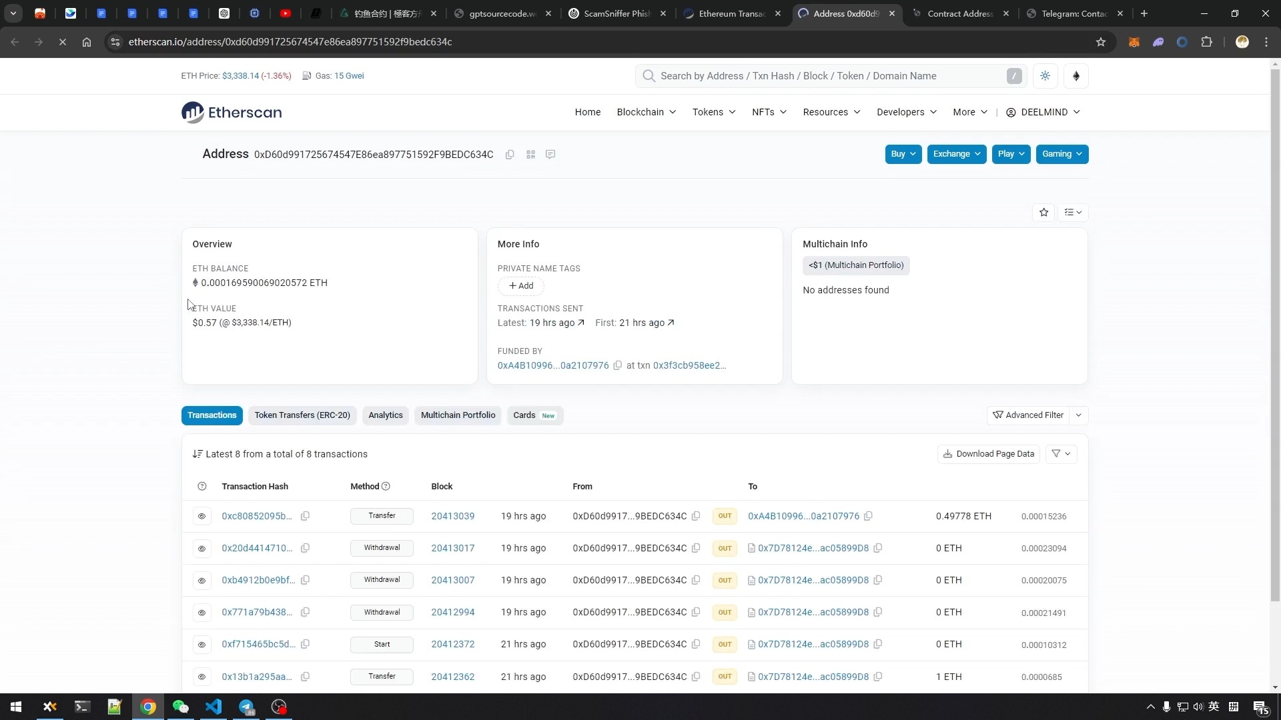Open the Analytics tab
1281x720 pixels.
click(386, 415)
